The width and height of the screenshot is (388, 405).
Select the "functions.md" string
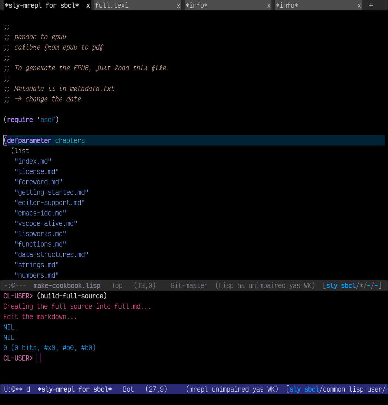point(40,244)
